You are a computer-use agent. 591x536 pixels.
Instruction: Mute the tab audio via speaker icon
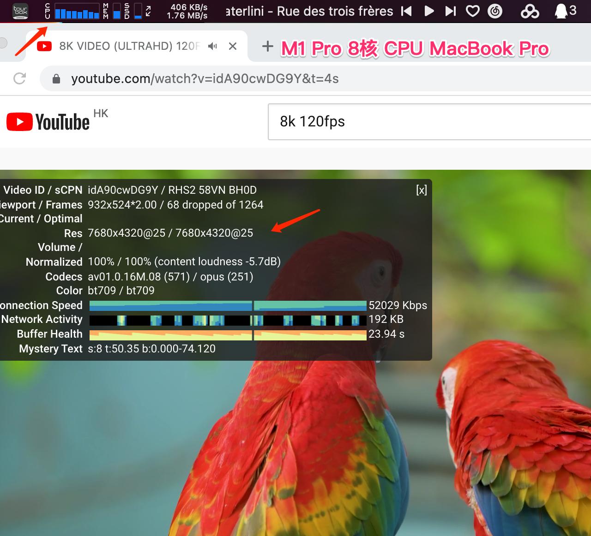(x=212, y=46)
